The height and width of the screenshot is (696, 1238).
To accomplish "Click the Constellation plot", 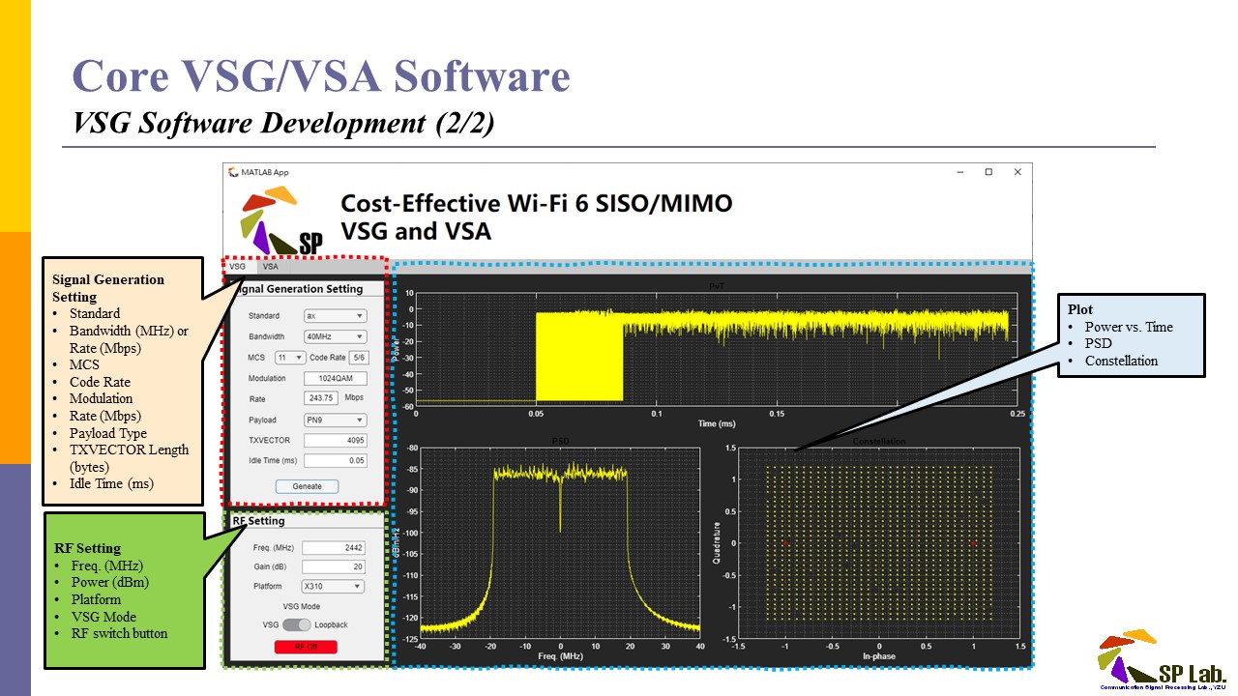I will pyautogui.click(x=879, y=544).
